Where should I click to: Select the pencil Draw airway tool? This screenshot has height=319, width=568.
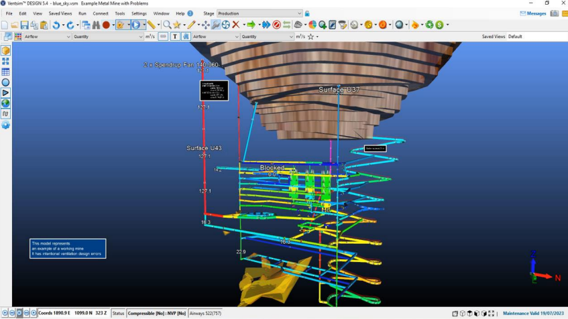tap(192, 25)
